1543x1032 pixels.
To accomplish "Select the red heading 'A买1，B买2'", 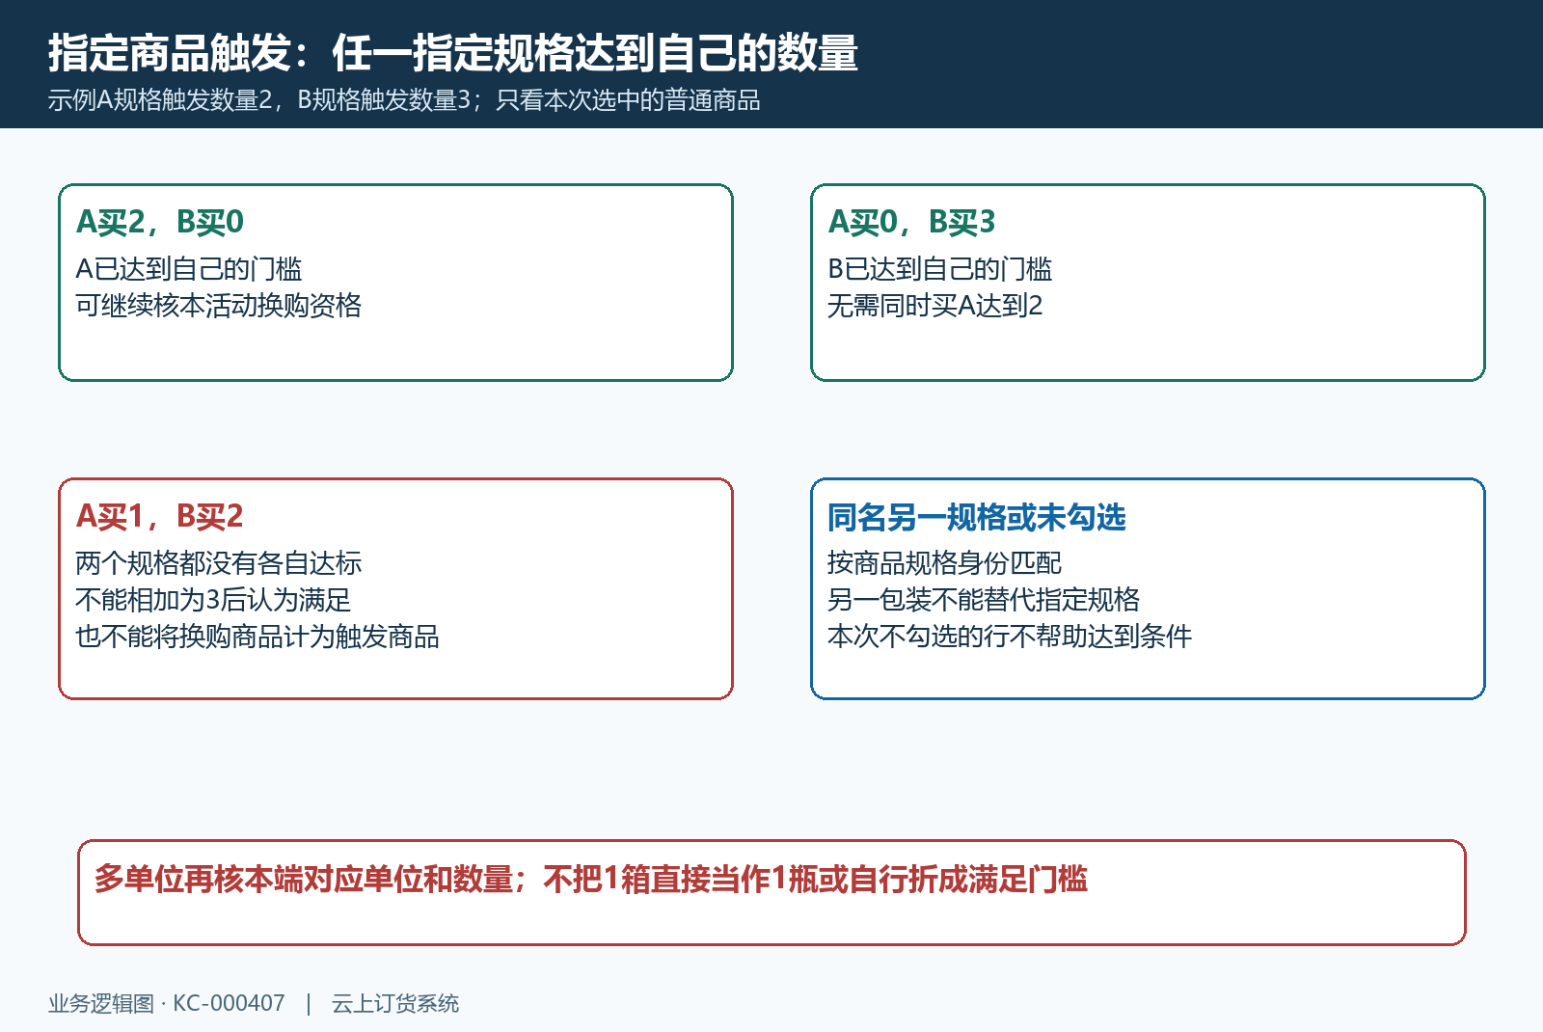I will 160,516.
